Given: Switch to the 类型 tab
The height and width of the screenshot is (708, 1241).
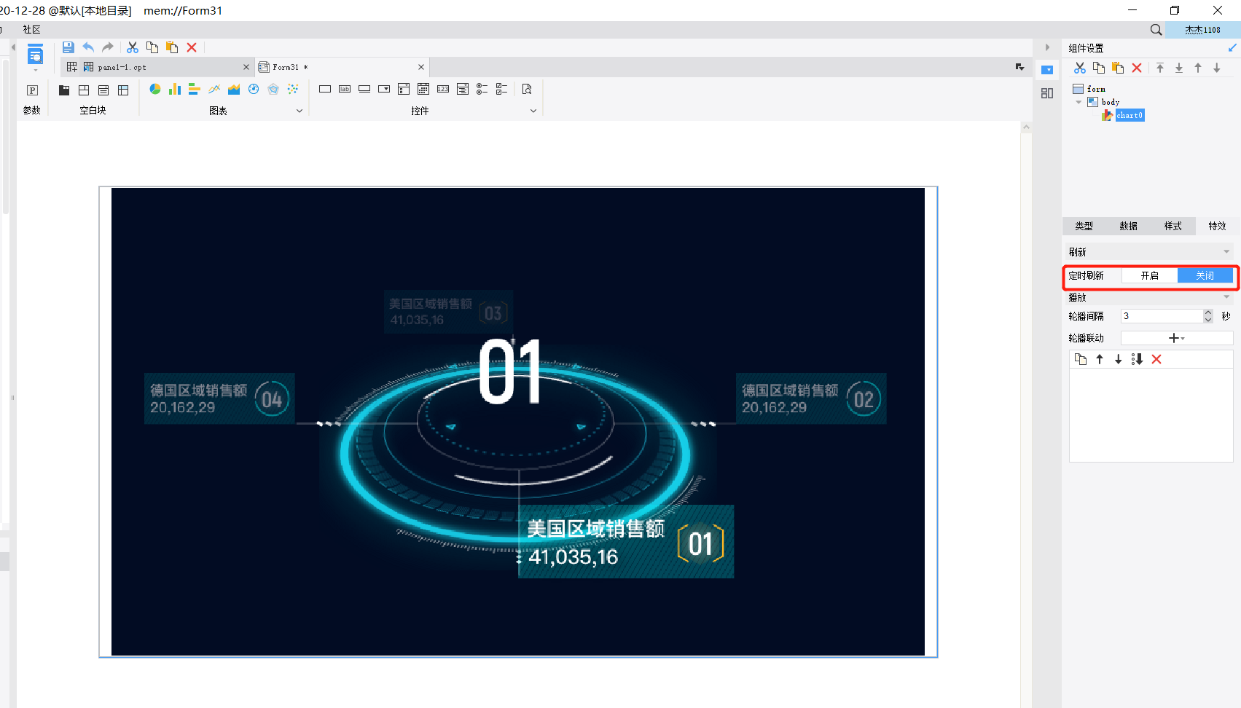Looking at the screenshot, I should [1084, 226].
